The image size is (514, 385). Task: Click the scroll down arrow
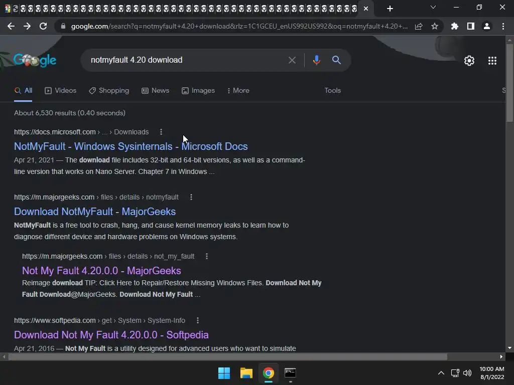click(509, 348)
